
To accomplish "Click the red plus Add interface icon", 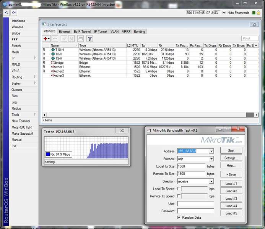I will tap(46, 39).
